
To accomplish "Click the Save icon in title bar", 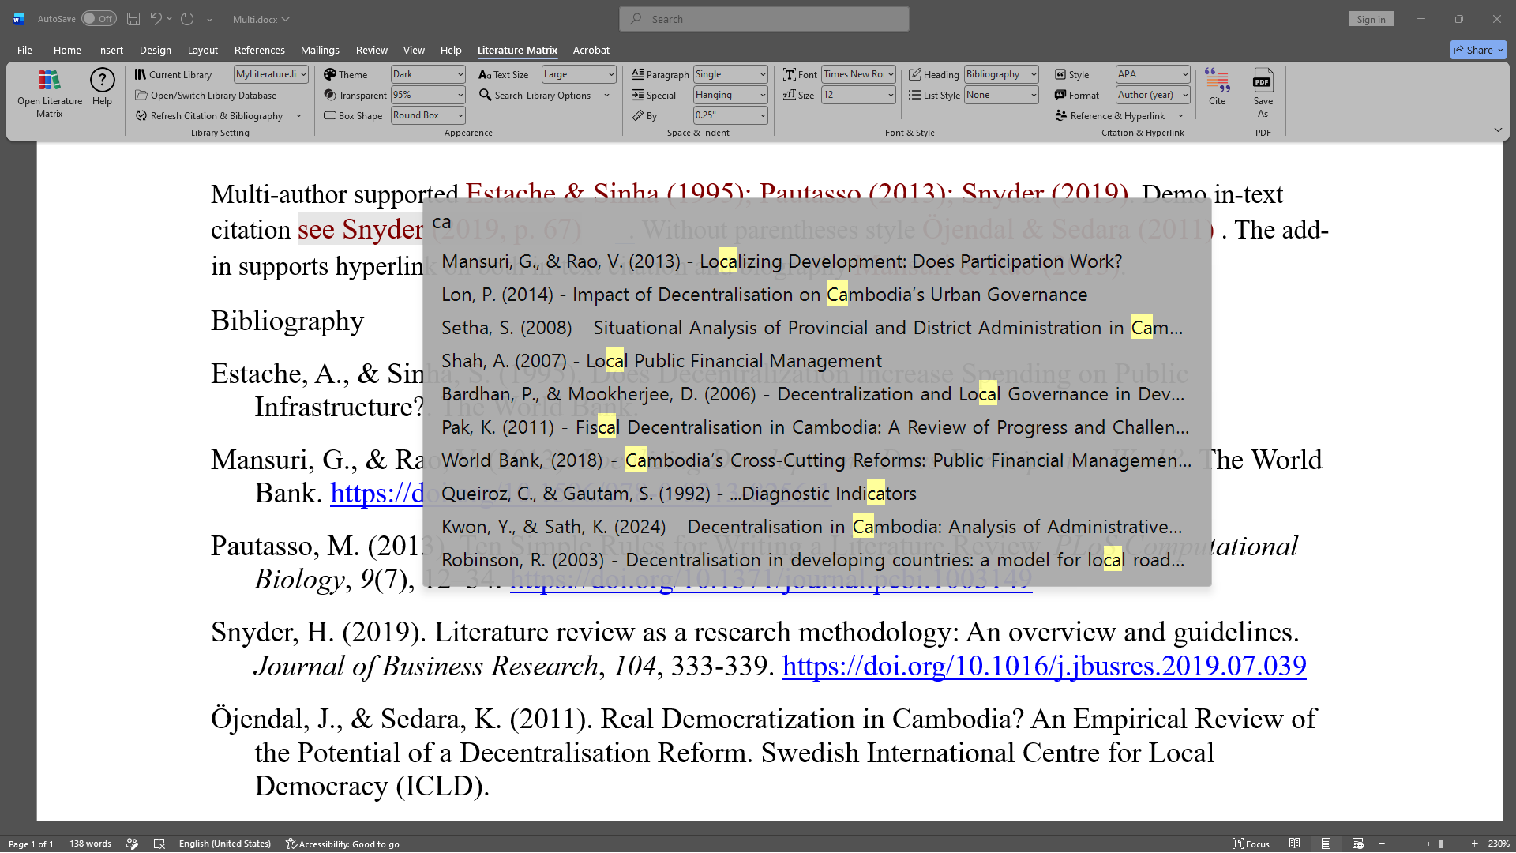I will 133,19.
